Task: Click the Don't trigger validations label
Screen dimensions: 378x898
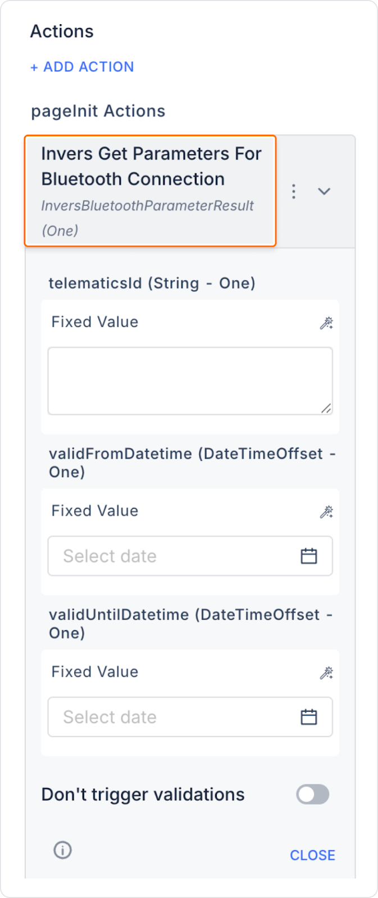Action: pyautogui.click(x=143, y=795)
